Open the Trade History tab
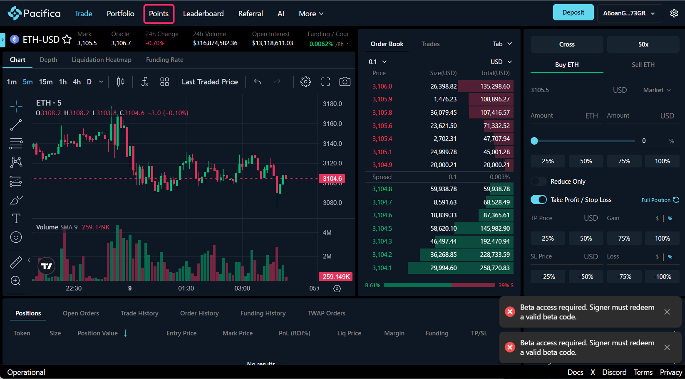 139,313
